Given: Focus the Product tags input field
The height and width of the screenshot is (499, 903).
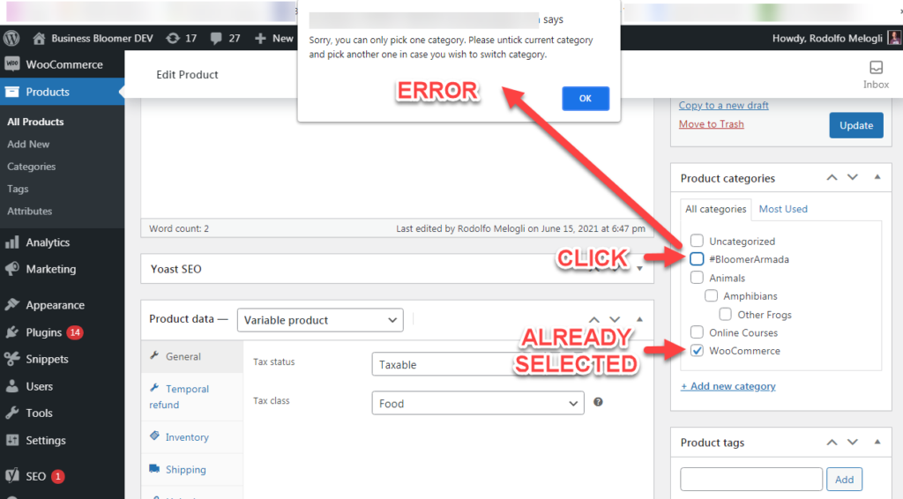Looking at the screenshot, I should pyautogui.click(x=751, y=479).
